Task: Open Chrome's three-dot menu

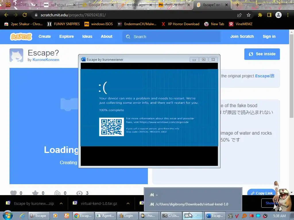Action: click(x=288, y=15)
